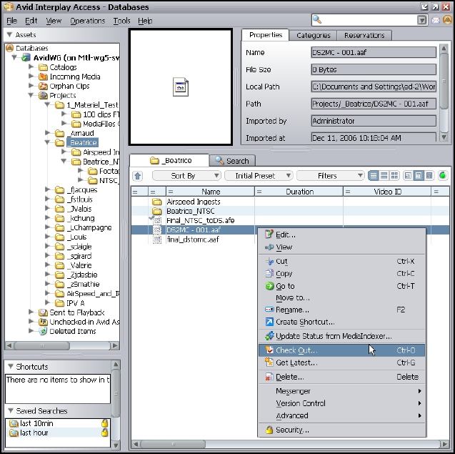Click the green status indicator button
Image resolution: width=455 pixels, height=454 pixels.
[443, 175]
